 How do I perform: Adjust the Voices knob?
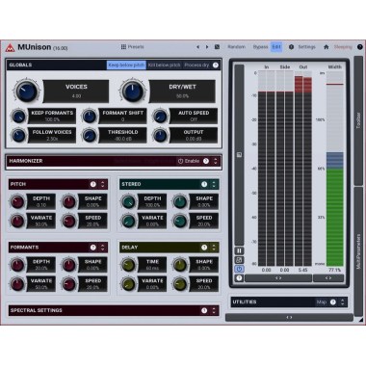[x=26, y=91]
